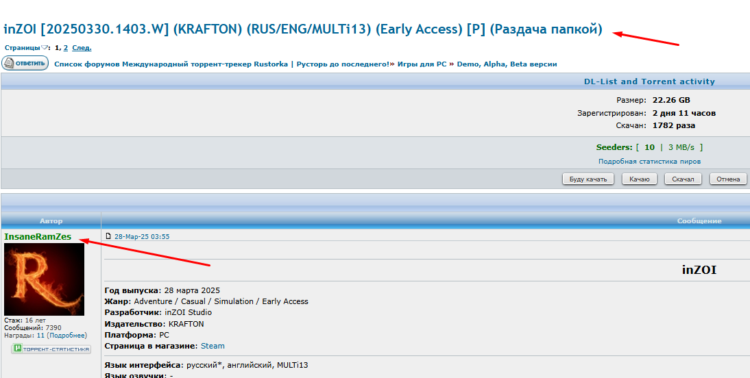
Task: Select the Сообщений: 7390 text
Action: 32,328
